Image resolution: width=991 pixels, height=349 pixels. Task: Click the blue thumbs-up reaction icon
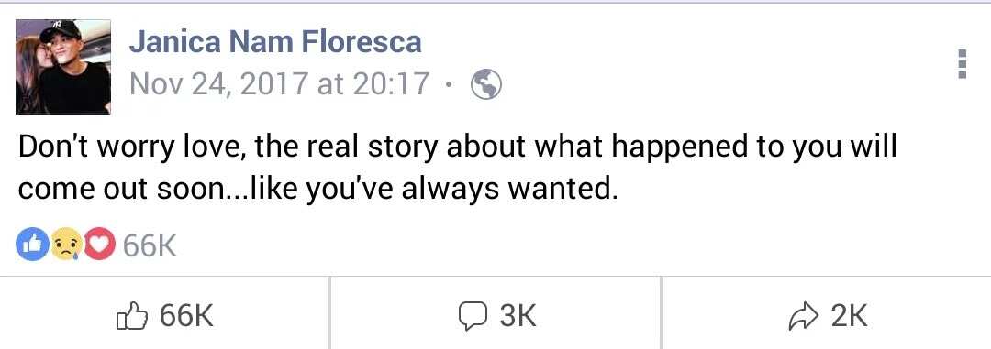32,245
